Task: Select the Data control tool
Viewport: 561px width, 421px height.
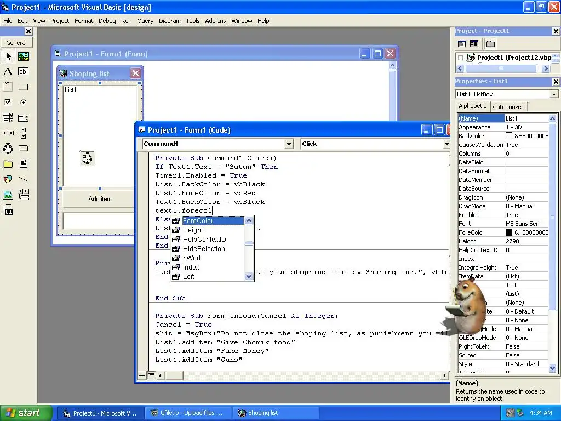Action: click(23, 195)
